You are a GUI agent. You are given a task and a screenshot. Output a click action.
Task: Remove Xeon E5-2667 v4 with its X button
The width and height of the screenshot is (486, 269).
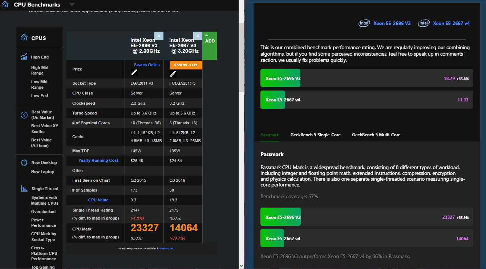point(198,36)
